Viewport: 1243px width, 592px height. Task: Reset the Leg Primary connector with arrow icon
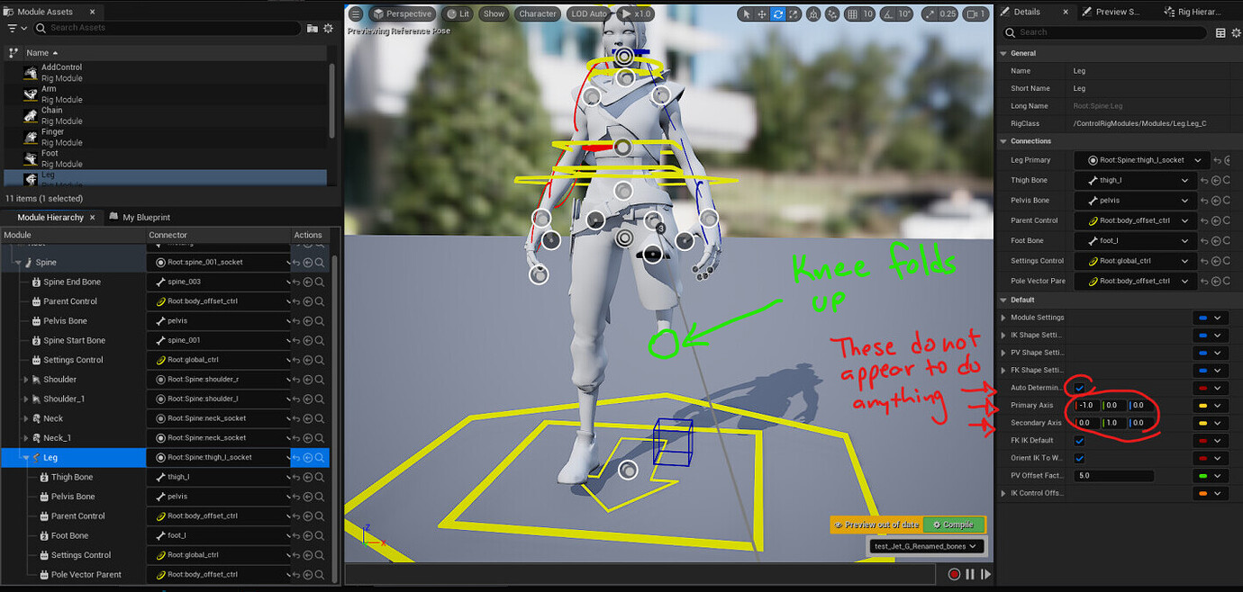[1216, 160]
